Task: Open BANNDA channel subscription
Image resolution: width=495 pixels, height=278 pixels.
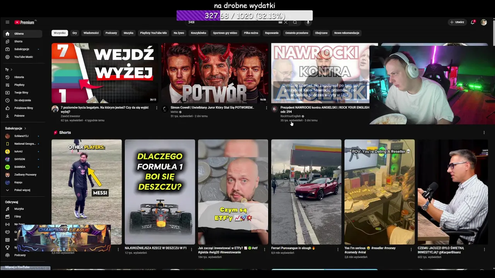Action: pos(23,167)
